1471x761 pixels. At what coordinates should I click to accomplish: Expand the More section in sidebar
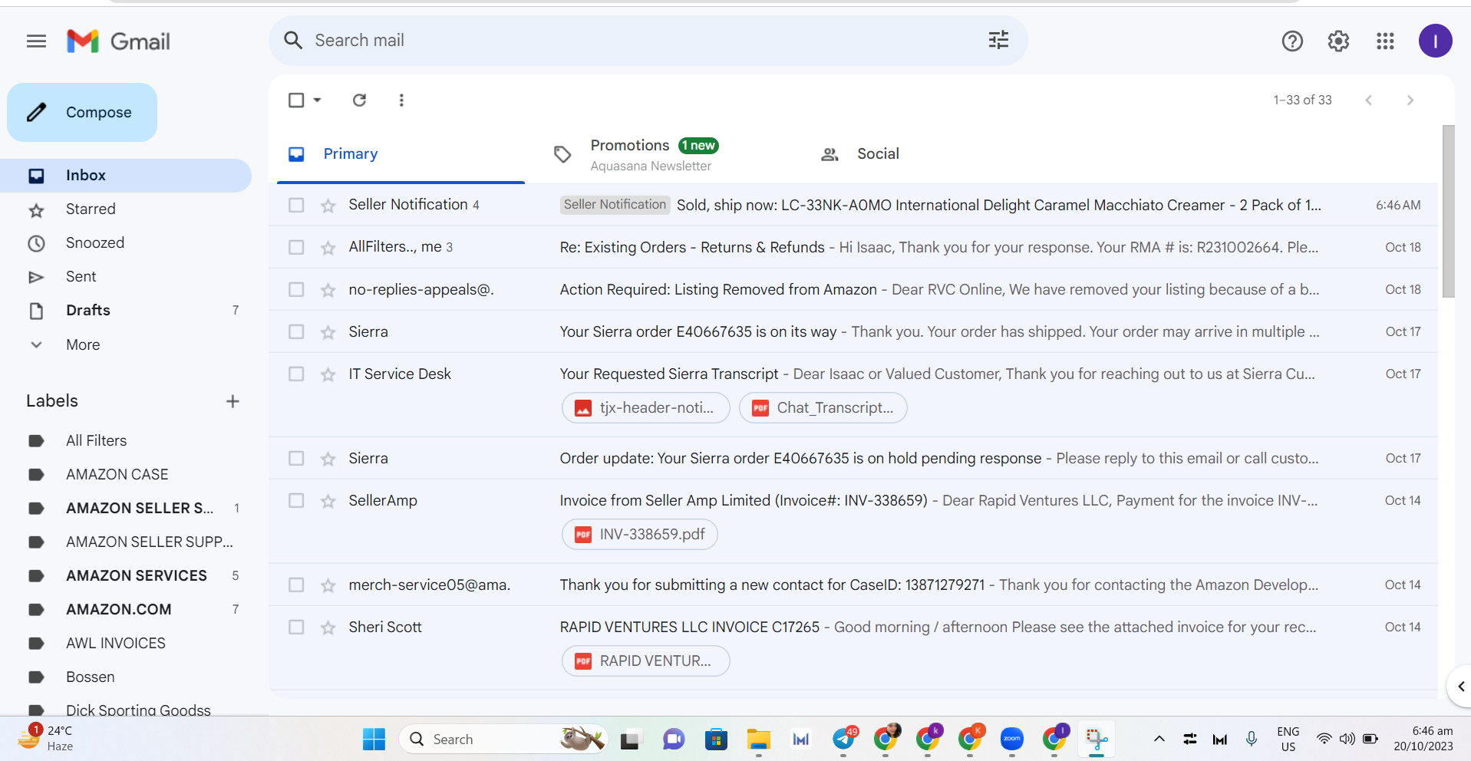(x=83, y=344)
